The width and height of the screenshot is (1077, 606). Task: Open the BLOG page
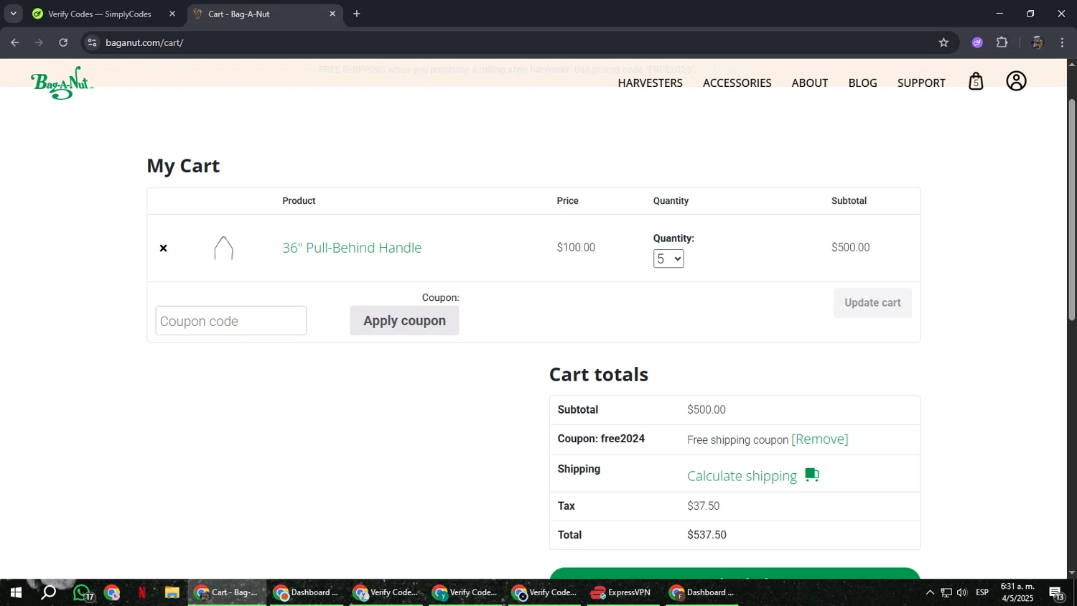tap(862, 83)
